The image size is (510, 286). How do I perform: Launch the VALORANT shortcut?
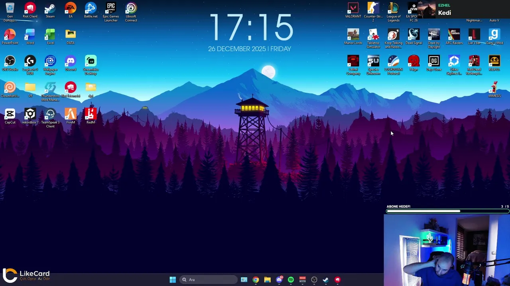tap(353, 10)
